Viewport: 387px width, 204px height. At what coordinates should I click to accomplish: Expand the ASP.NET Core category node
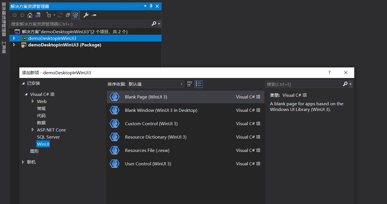point(33,130)
